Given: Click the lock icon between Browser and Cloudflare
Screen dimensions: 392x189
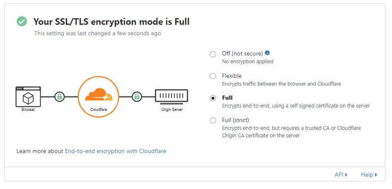Looking at the screenshot, I should [x=60, y=97].
